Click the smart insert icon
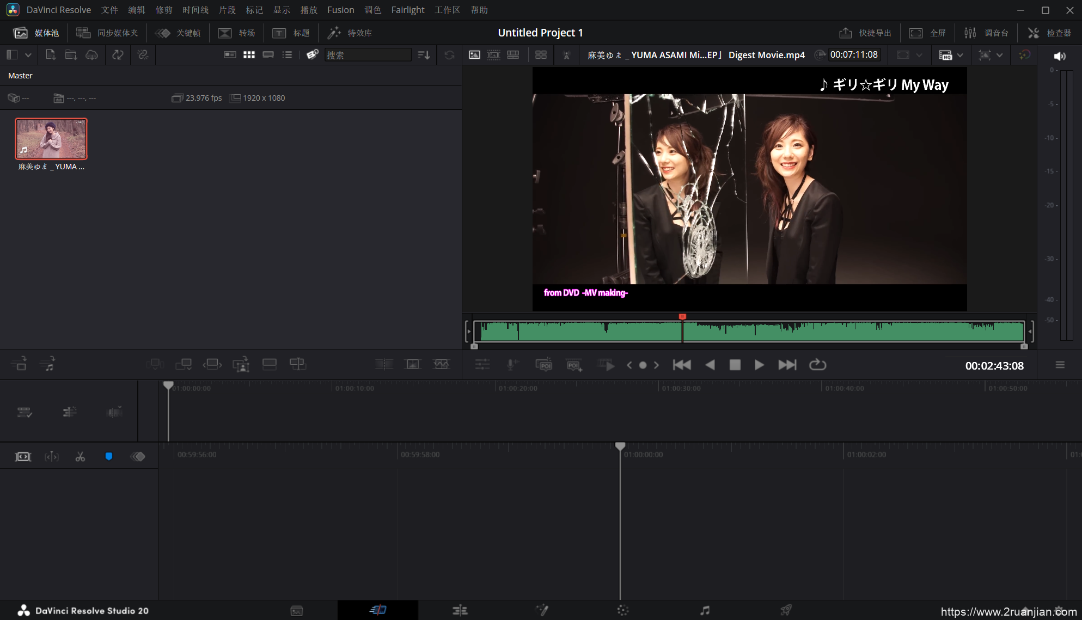Screen dimensions: 1082x620 [155, 364]
